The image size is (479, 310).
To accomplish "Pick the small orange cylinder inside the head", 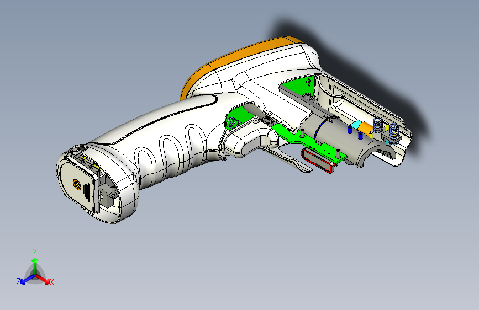I will click(x=365, y=128).
